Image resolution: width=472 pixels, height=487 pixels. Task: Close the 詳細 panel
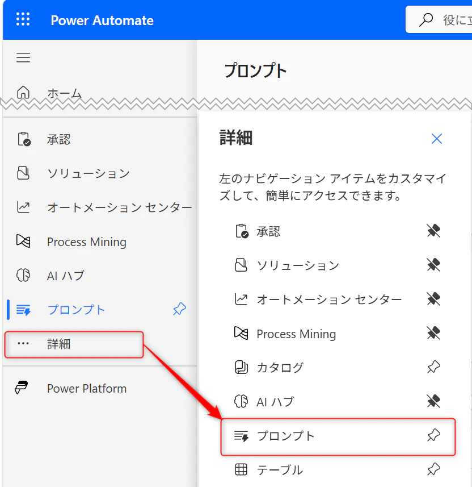point(437,139)
